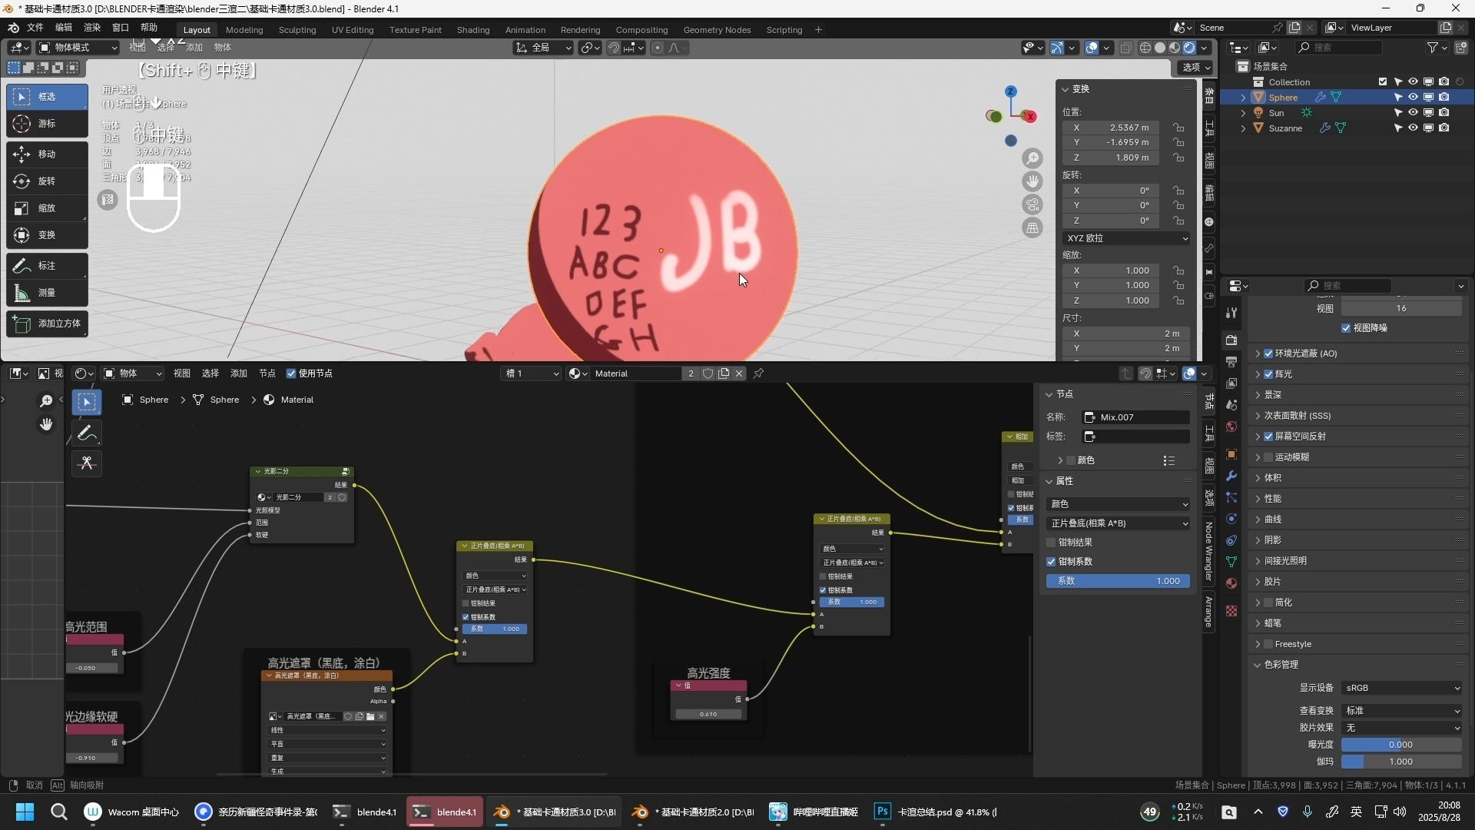Switch to the Geometry Nodes workspace tab
Screen dimensions: 1475x830
click(717, 30)
